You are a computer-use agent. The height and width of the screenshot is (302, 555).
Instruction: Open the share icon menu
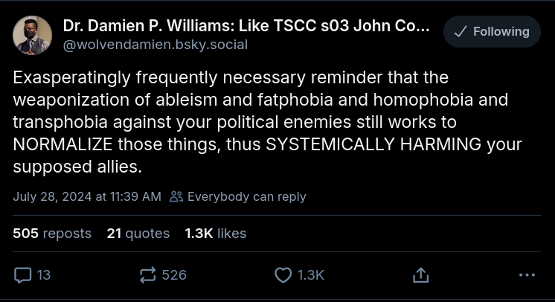click(x=420, y=275)
